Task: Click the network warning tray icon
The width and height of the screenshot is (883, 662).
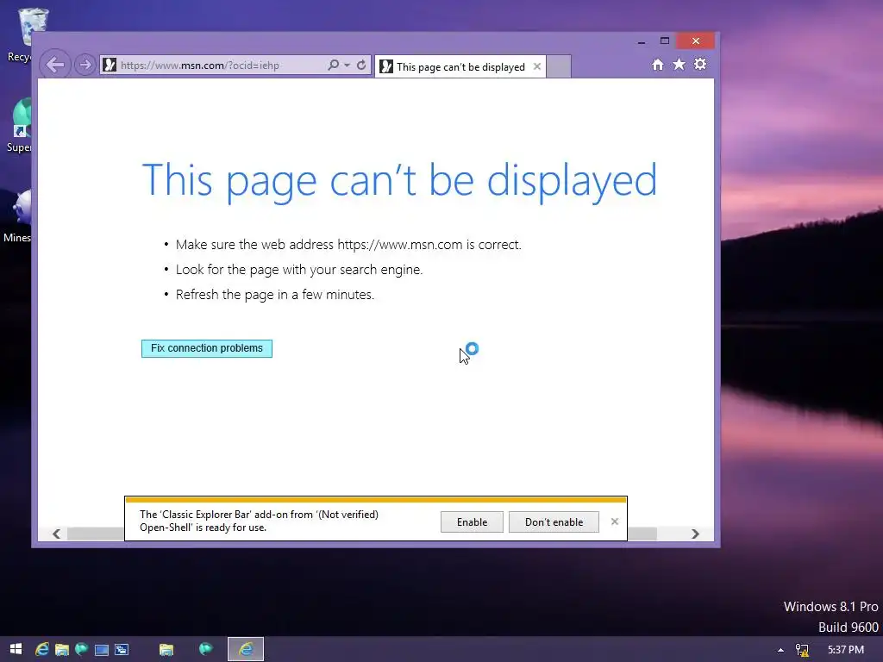Action: 802,650
